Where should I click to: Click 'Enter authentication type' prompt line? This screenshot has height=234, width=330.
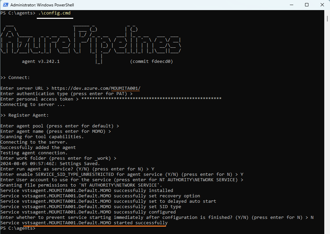point(66,94)
